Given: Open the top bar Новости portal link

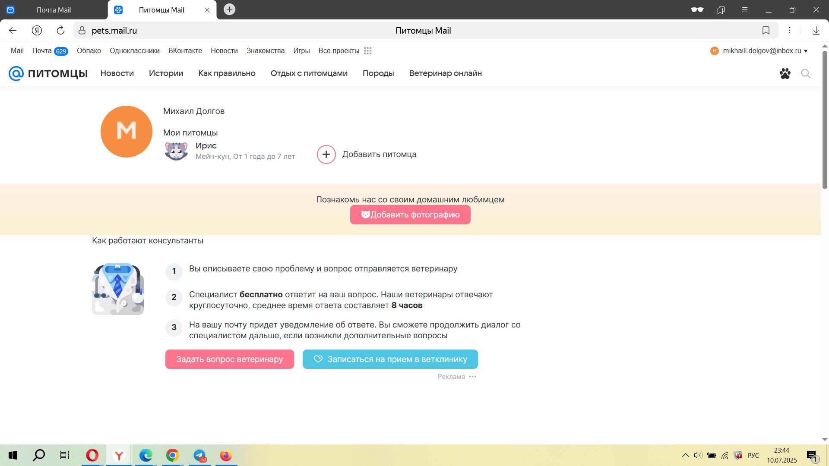Looking at the screenshot, I should point(224,51).
